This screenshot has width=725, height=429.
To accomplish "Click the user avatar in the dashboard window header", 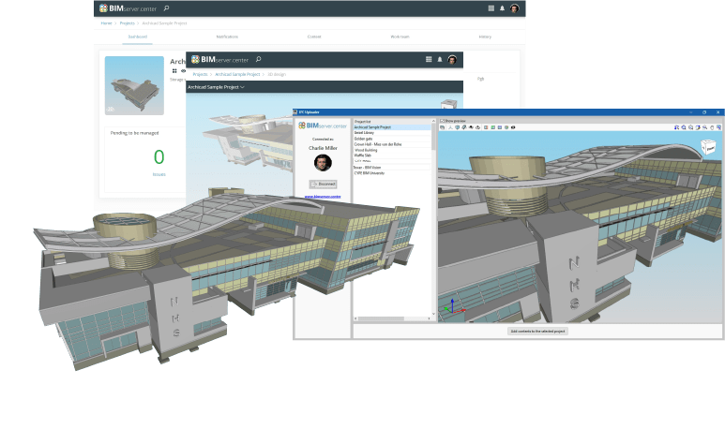I will [514, 8].
